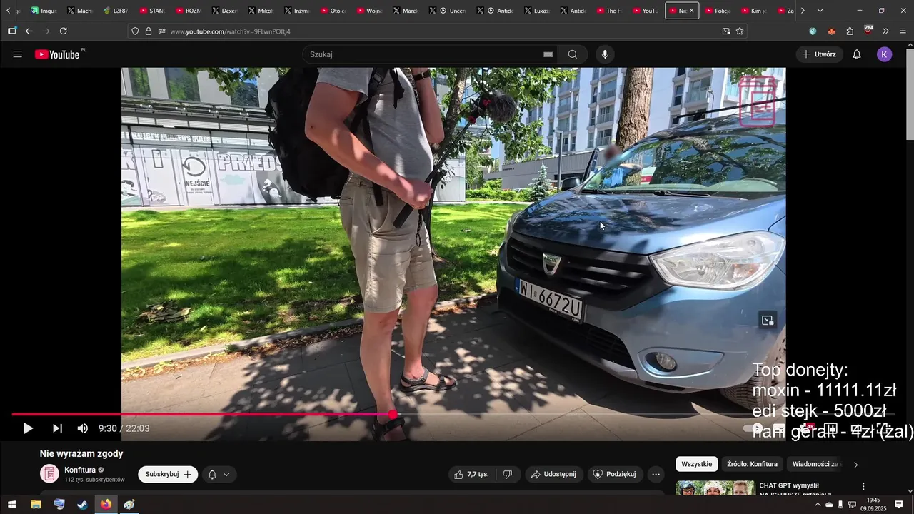914x514 pixels.
Task: Go to the YouTube home logo
Action: [57, 54]
